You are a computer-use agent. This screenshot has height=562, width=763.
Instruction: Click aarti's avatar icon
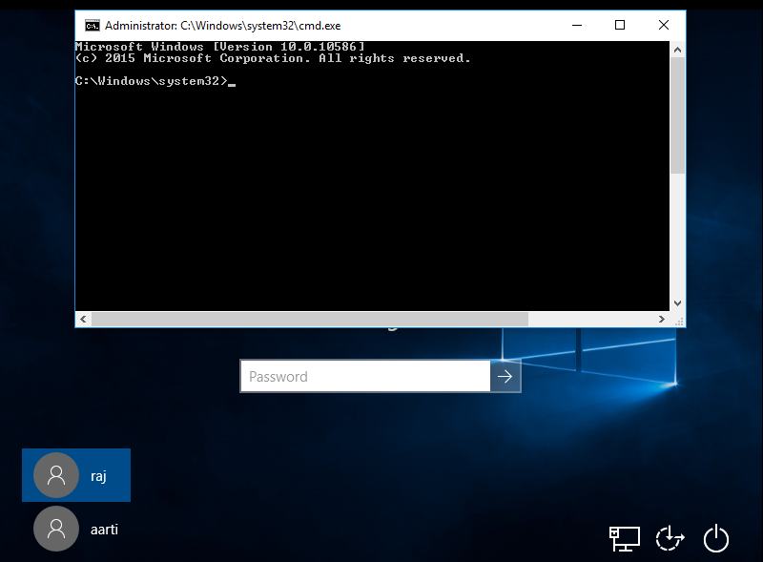tap(56, 529)
